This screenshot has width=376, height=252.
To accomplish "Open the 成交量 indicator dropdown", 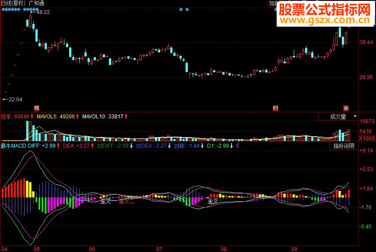I will 338,117.
